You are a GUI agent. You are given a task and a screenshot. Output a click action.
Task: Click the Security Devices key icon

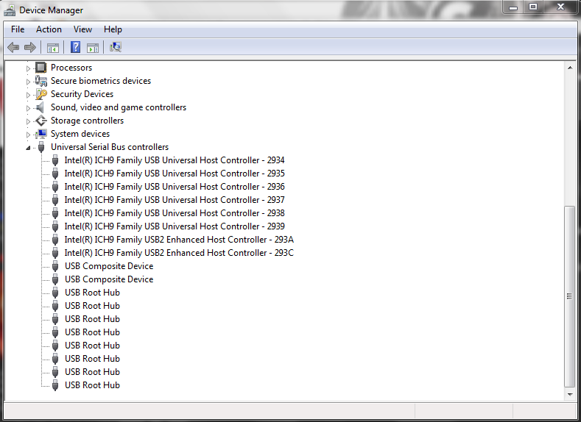[x=41, y=94]
